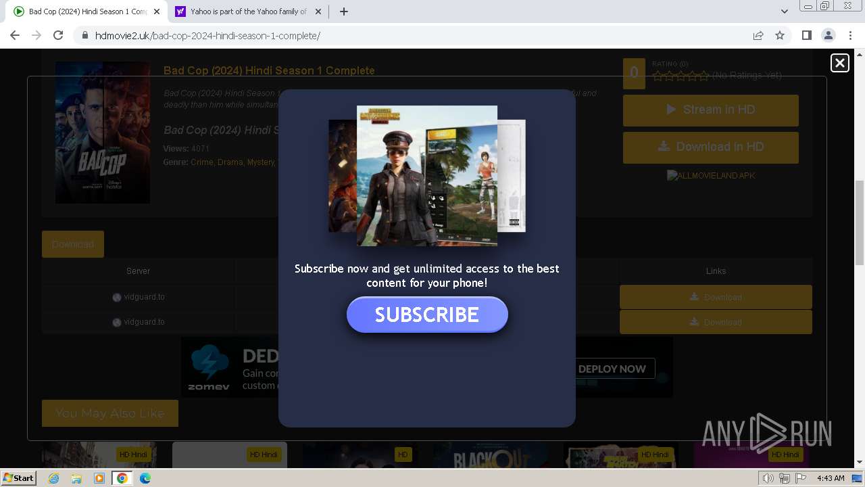Open the Crime genre link

coord(202,162)
